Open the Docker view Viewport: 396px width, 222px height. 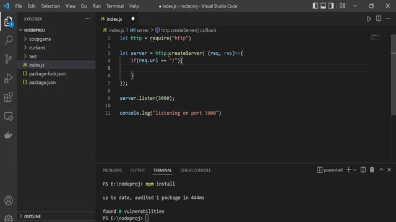pos(9,135)
